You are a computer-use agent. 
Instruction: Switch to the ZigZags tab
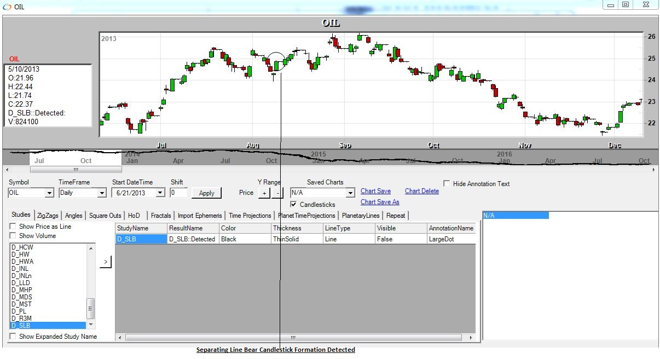[x=48, y=216]
